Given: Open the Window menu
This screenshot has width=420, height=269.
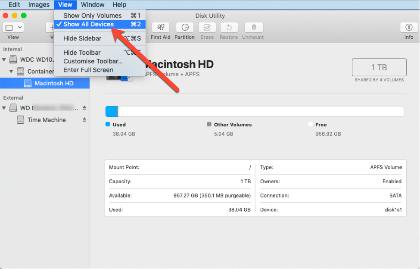Looking at the screenshot, I should coord(93,5).
